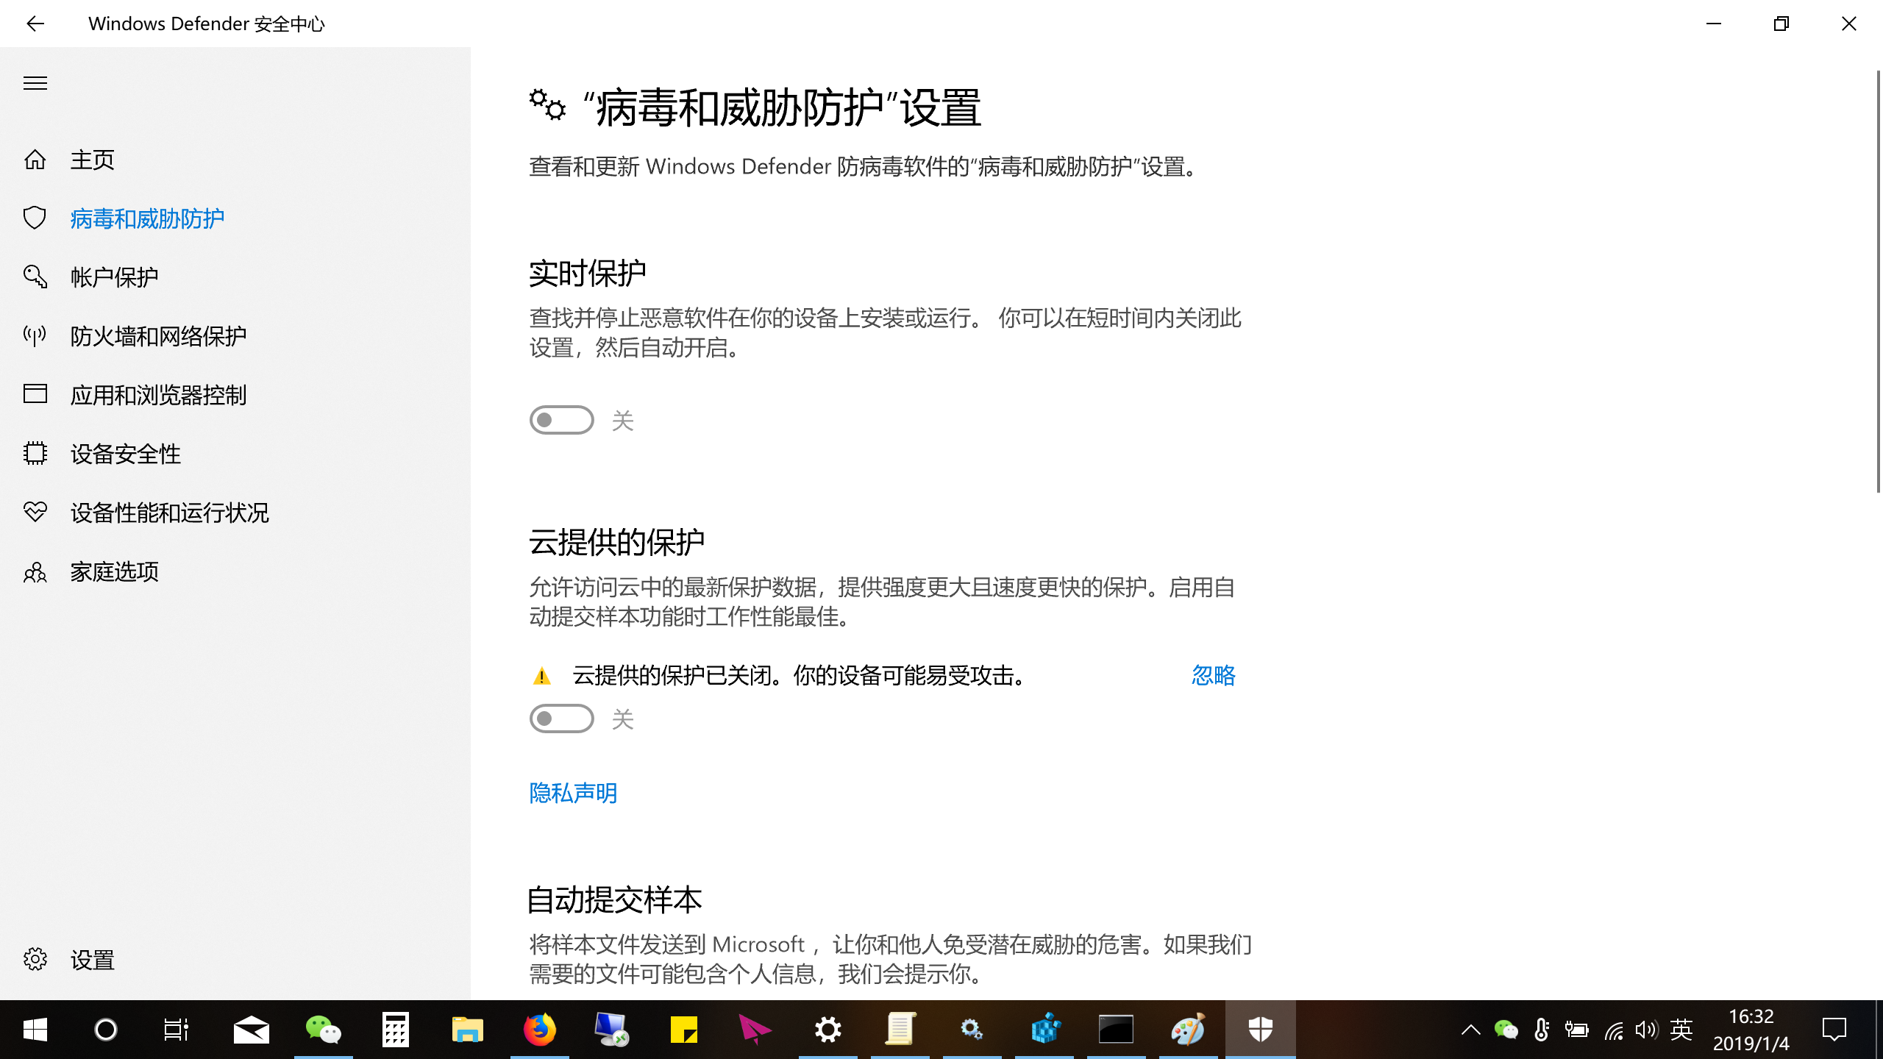Click the 云提供的保护 heading text
The width and height of the screenshot is (1883, 1059).
[617, 543]
